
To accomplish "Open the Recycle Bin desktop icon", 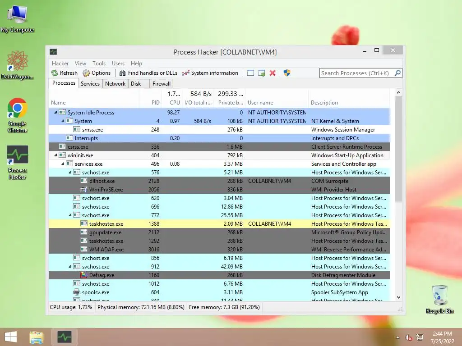I will [439, 299].
